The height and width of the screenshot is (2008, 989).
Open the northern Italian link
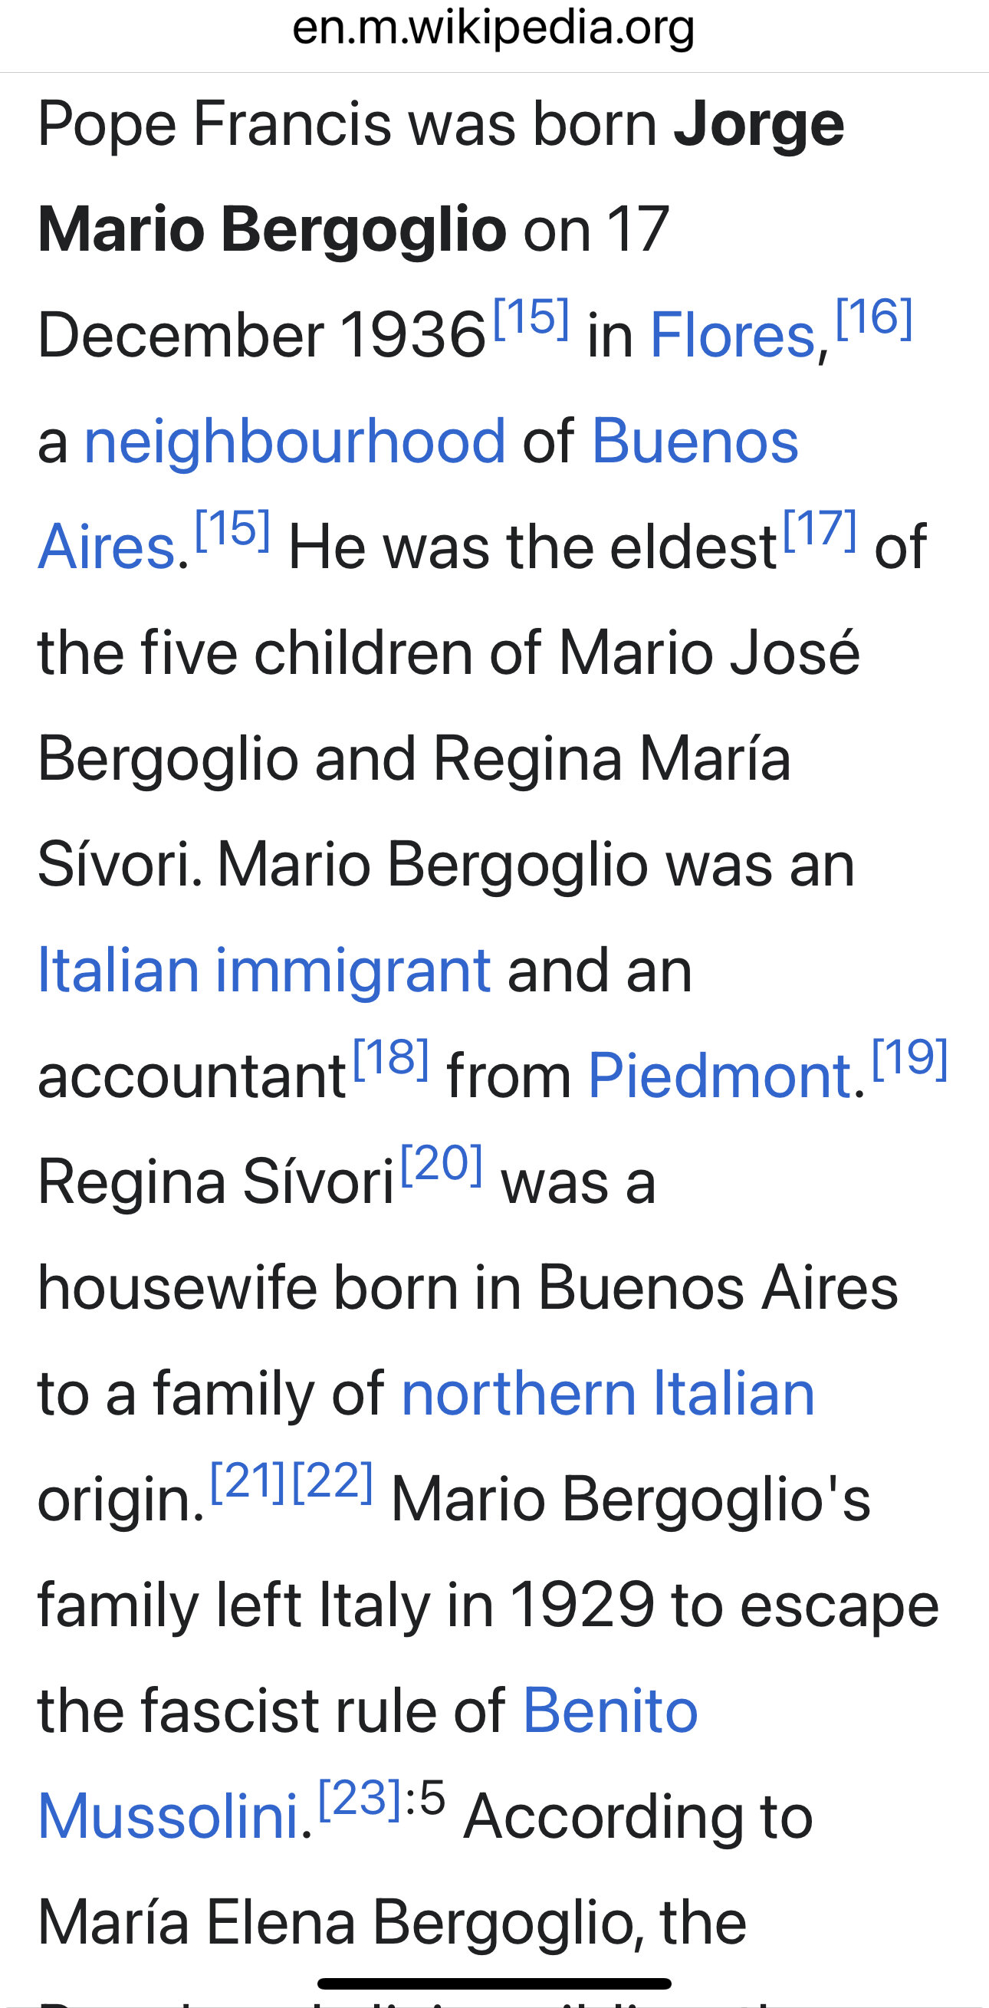point(608,1394)
